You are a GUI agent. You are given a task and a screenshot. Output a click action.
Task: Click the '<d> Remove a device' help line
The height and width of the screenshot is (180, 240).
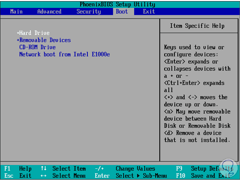pos(192,133)
